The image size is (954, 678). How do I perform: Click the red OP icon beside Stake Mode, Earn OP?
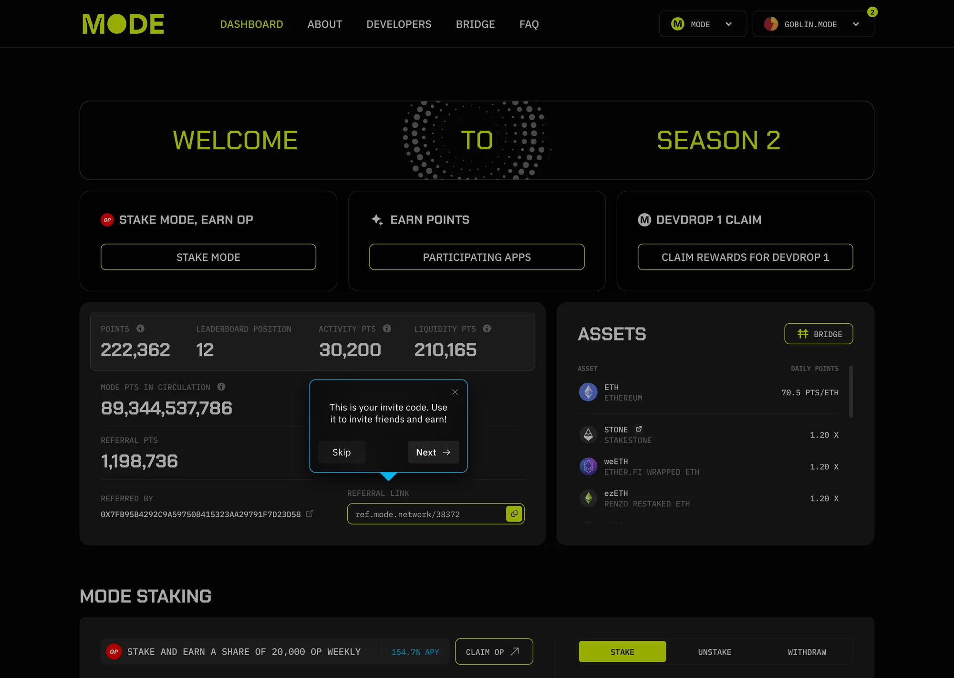(107, 220)
